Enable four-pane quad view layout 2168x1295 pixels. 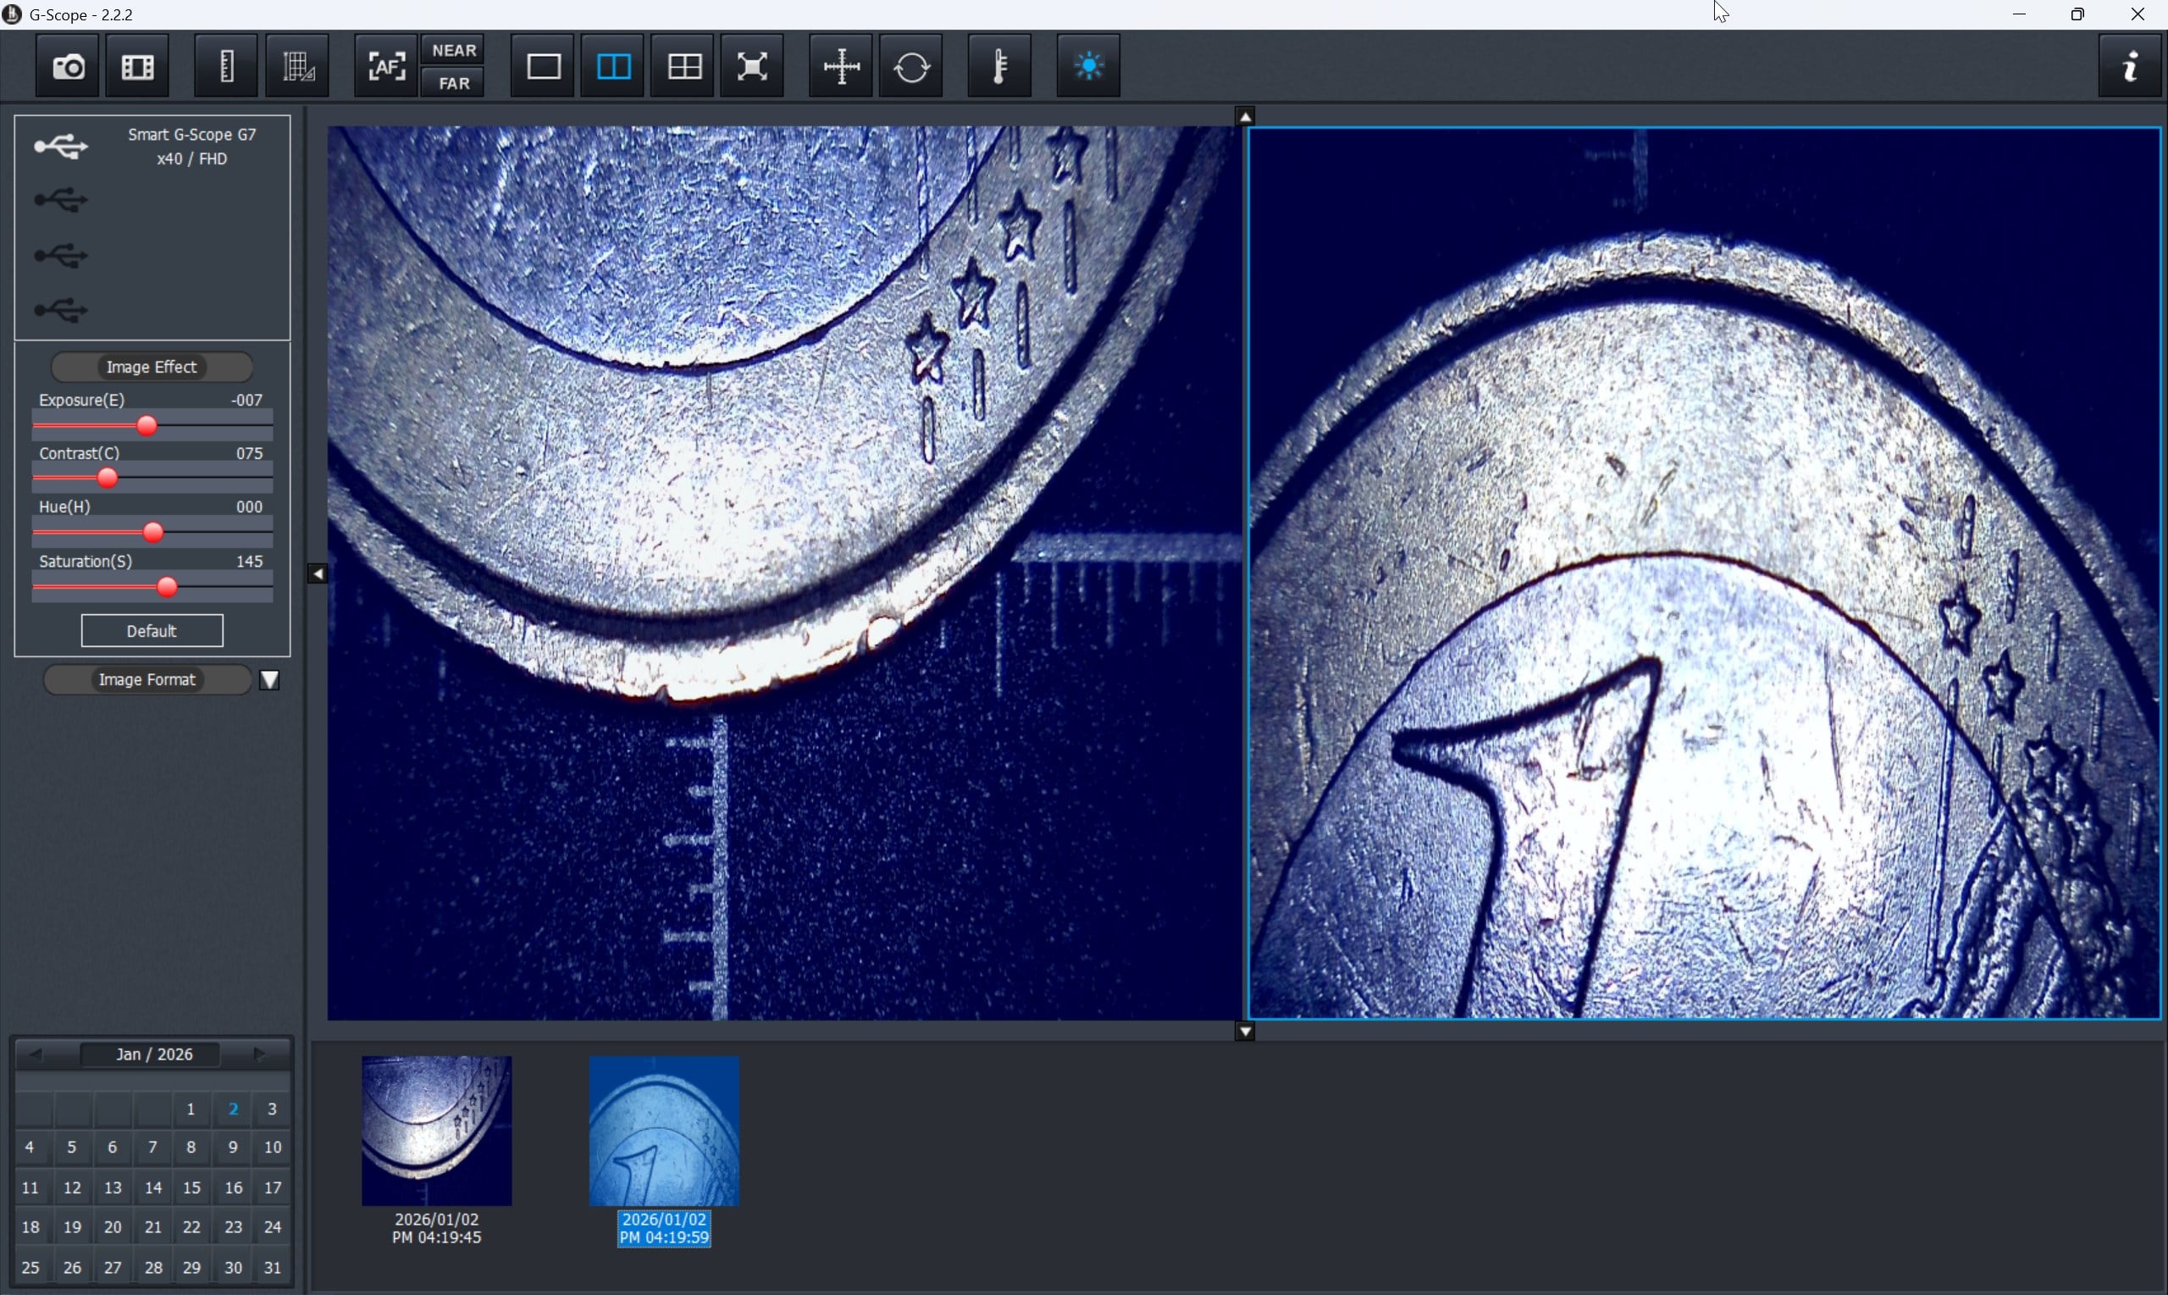pos(683,66)
